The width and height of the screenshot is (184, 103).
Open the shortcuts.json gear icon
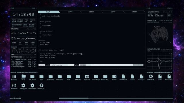pos(32,86)
